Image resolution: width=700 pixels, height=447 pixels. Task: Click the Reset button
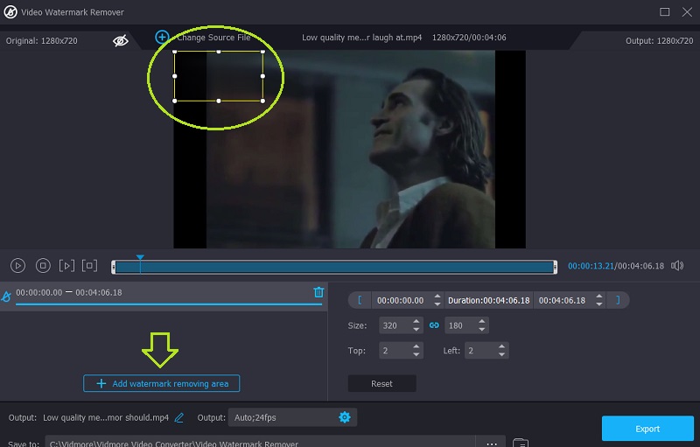(x=381, y=383)
